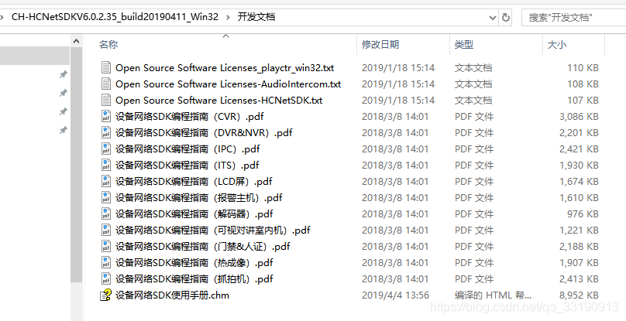Select 设备网络SDK编程指南（LCD屏）.pdf
The height and width of the screenshot is (321, 626).
pos(194,182)
